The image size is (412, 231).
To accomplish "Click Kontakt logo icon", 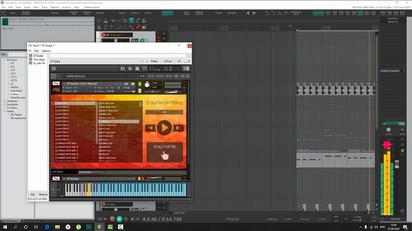I will pyautogui.click(x=53, y=69).
